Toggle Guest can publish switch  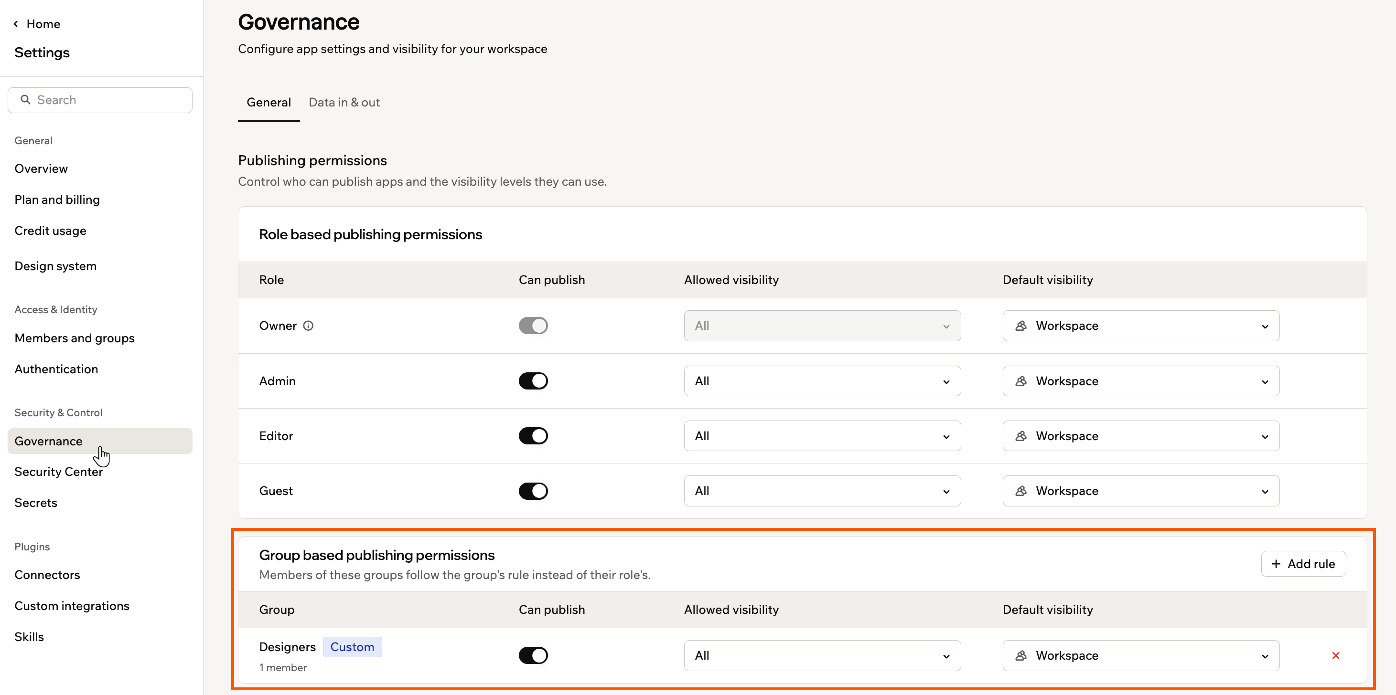[x=533, y=491]
